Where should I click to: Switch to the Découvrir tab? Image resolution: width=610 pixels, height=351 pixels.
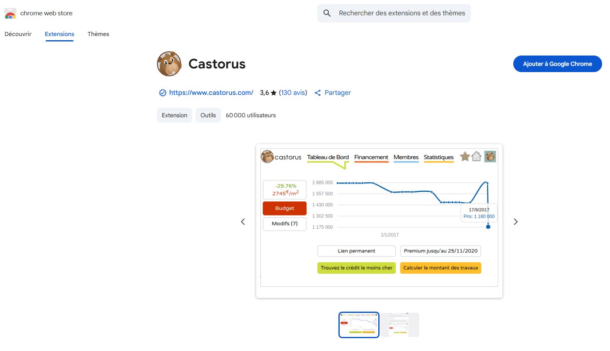coord(17,34)
